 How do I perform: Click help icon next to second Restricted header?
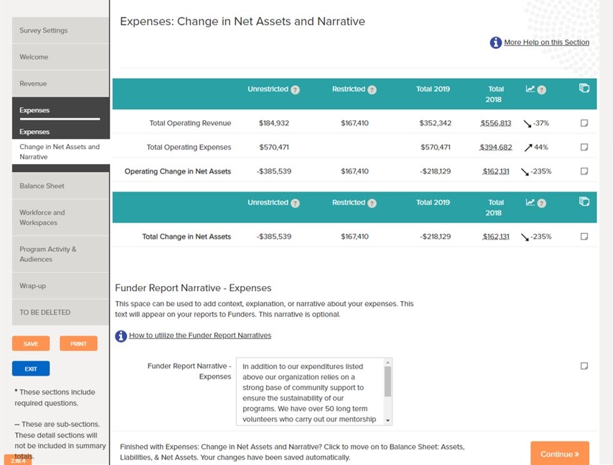pyautogui.click(x=372, y=203)
